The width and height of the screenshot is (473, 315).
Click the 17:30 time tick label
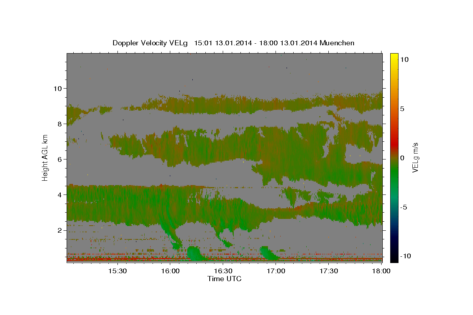click(329, 271)
